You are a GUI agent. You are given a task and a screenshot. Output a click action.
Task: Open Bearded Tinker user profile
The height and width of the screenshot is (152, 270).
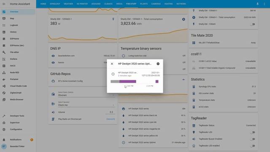click(x=18, y=147)
